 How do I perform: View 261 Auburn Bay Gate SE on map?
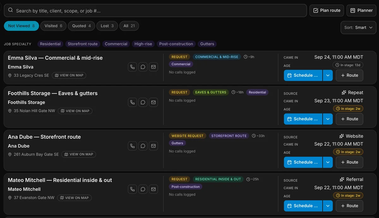point(79,154)
